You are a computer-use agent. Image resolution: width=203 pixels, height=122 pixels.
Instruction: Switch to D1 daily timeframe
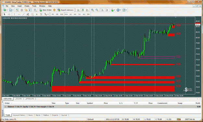[80, 14]
